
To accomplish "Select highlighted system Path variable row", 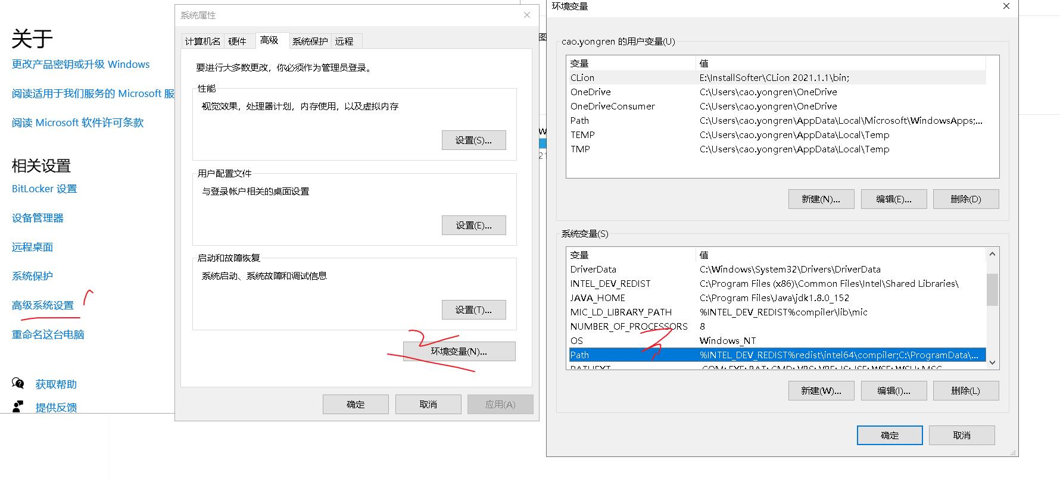I will (777, 355).
